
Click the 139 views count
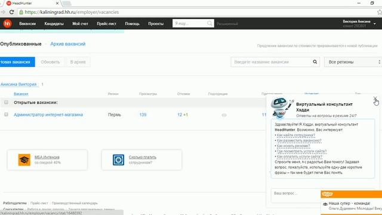(x=143, y=115)
